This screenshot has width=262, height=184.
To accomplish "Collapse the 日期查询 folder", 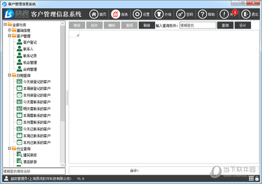I will point(10,75).
